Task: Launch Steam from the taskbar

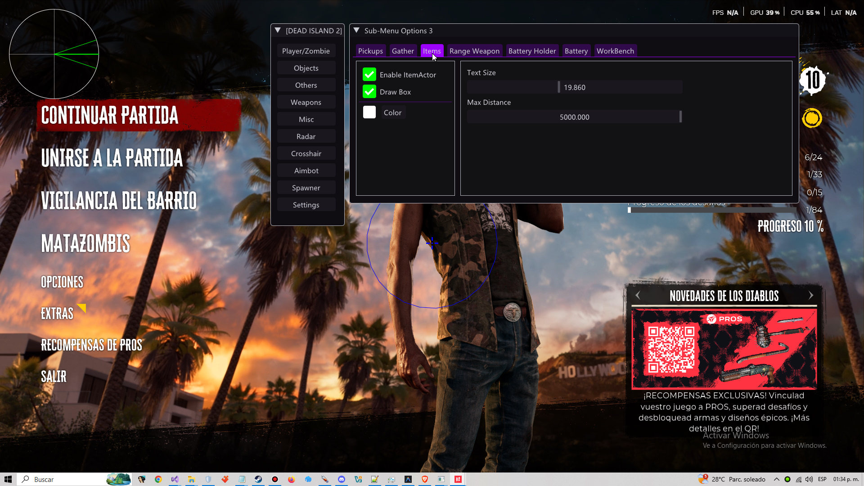Action: 259,479
